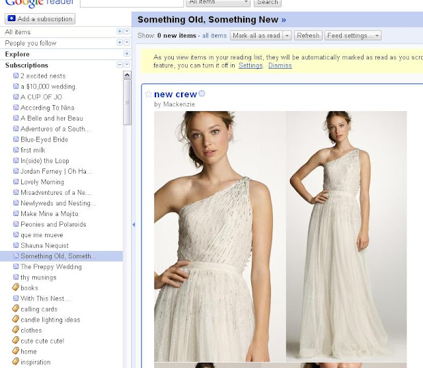This screenshot has height=368, width=423.
Task: Expand the Explore section
Action: [x=127, y=54]
